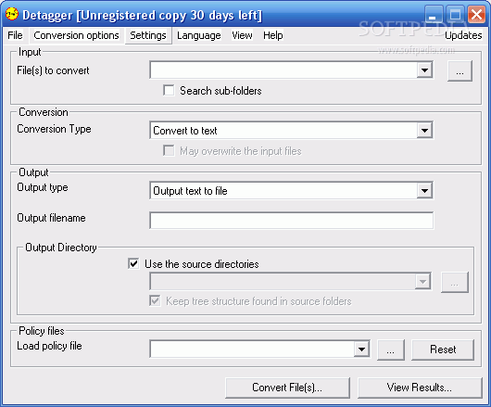
Task: Open the View menu
Action: click(x=242, y=35)
